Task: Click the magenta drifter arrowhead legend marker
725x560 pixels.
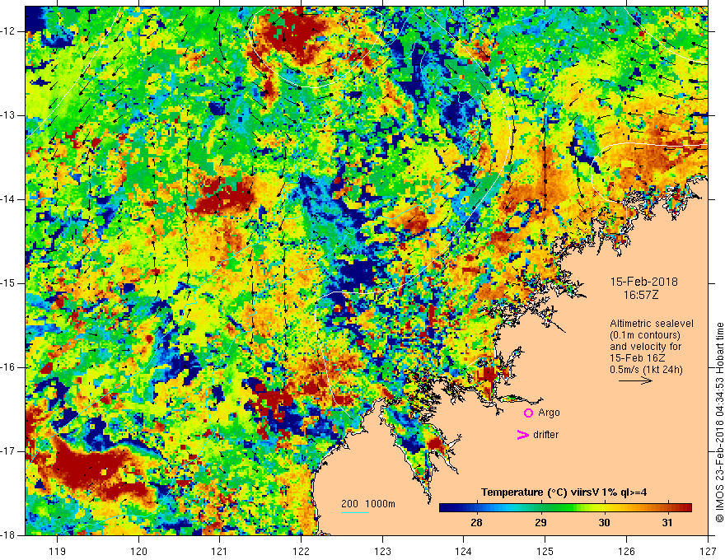Action: (522, 435)
